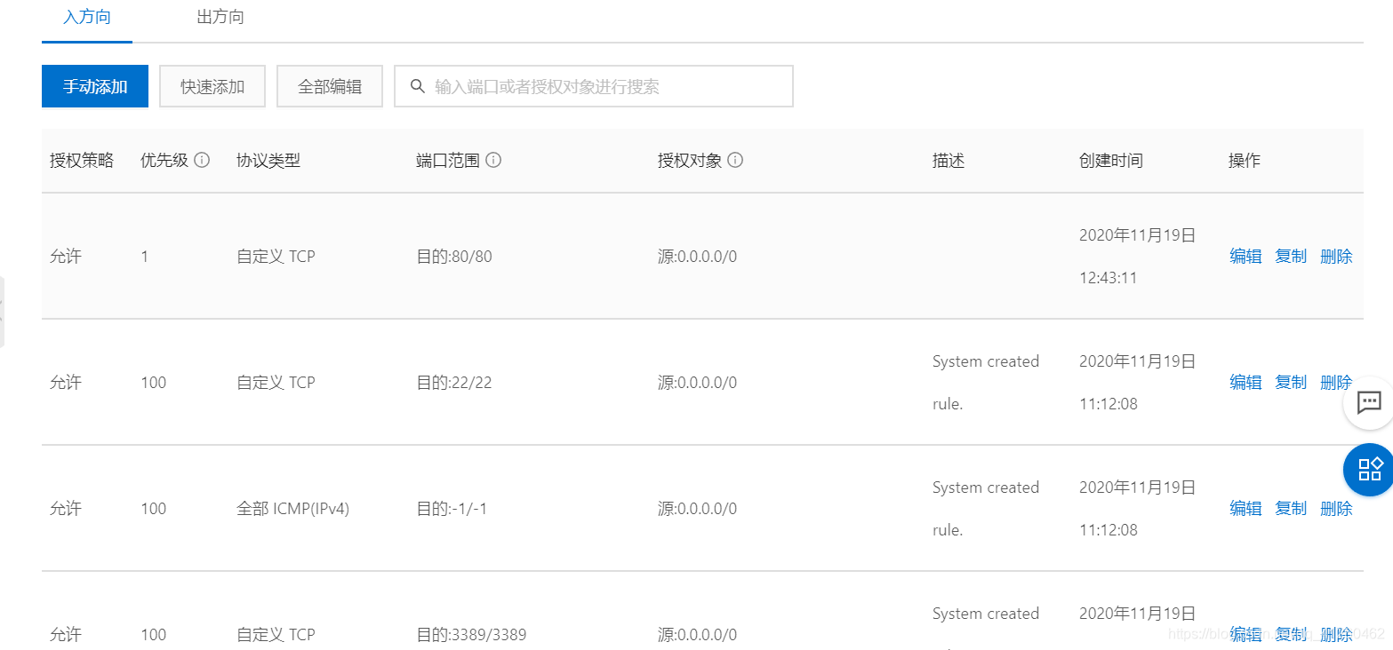Click the 操作 column header
This screenshot has height=650, width=1393.
point(1245,161)
